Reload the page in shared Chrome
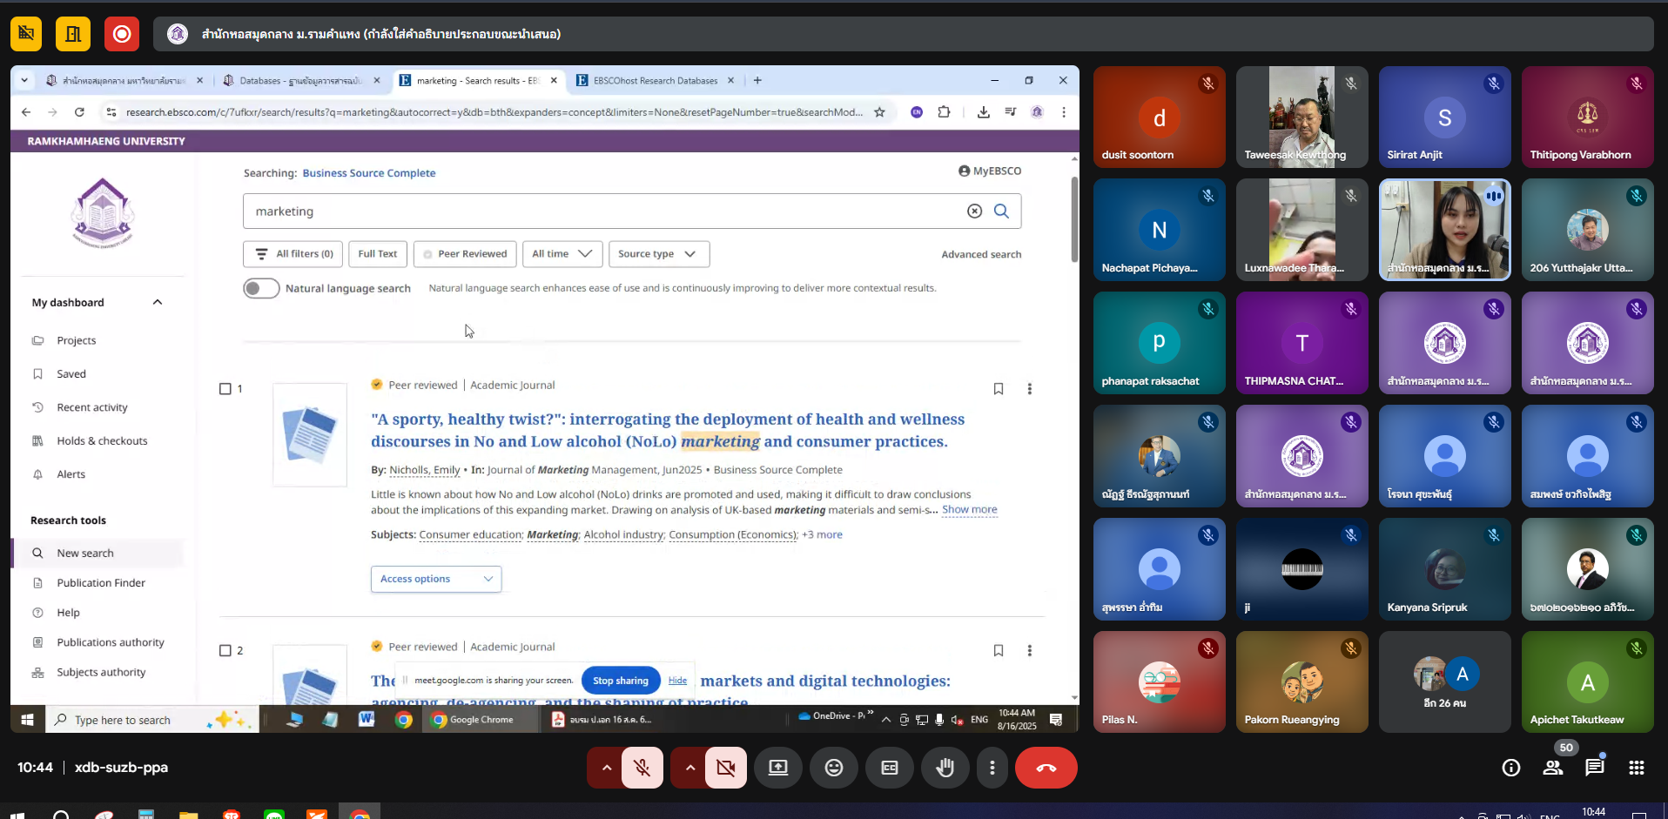1668x819 pixels. click(79, 112)
